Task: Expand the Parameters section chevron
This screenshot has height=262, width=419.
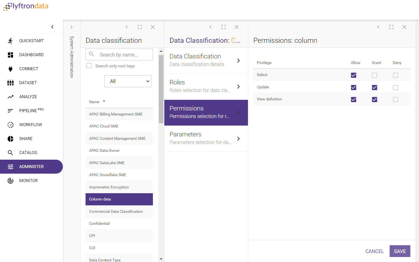Action: click(238, 139)
